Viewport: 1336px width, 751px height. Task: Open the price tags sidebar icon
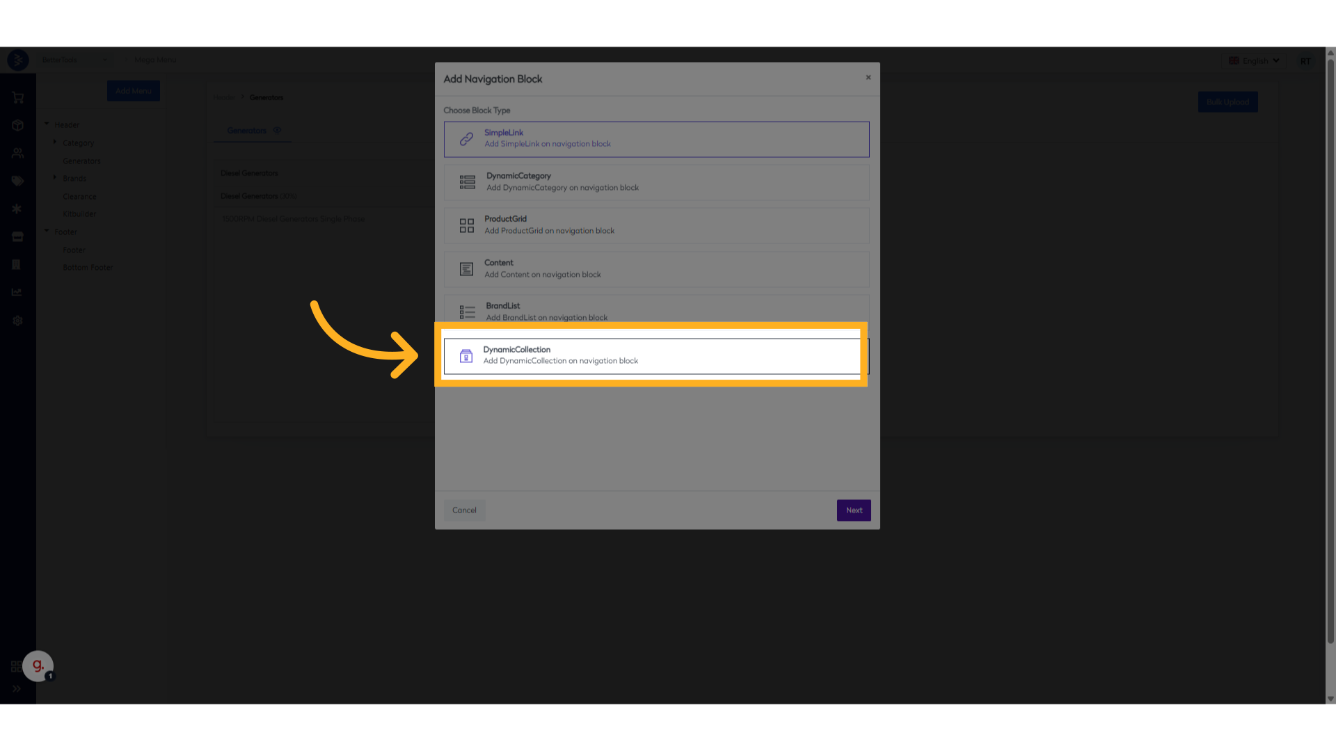click(x=17, y=181)
